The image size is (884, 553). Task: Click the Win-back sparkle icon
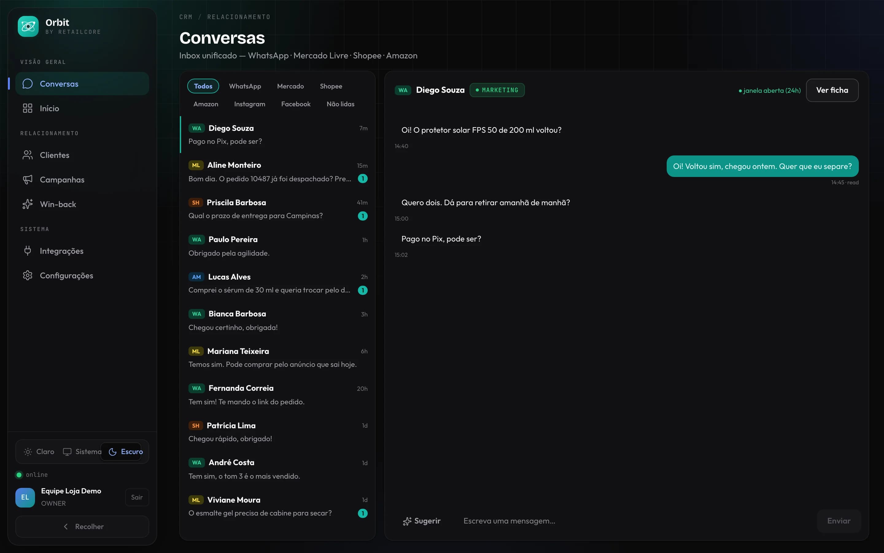coord(27,204)
